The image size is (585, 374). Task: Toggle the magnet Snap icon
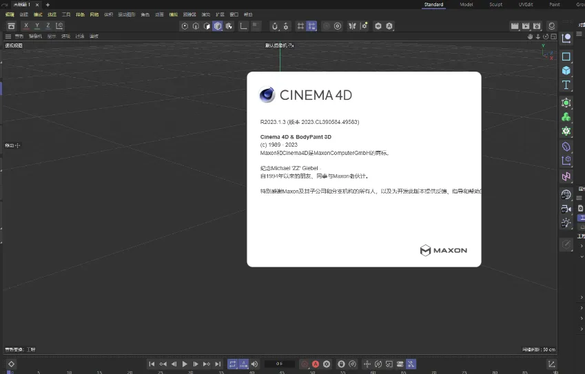[275, 26]
